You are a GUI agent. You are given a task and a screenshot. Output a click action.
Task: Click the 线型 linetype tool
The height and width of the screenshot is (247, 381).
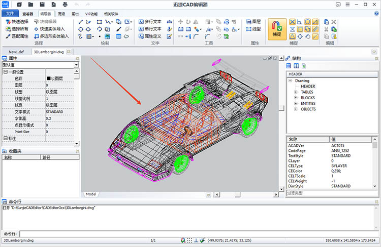coord(252,29)
